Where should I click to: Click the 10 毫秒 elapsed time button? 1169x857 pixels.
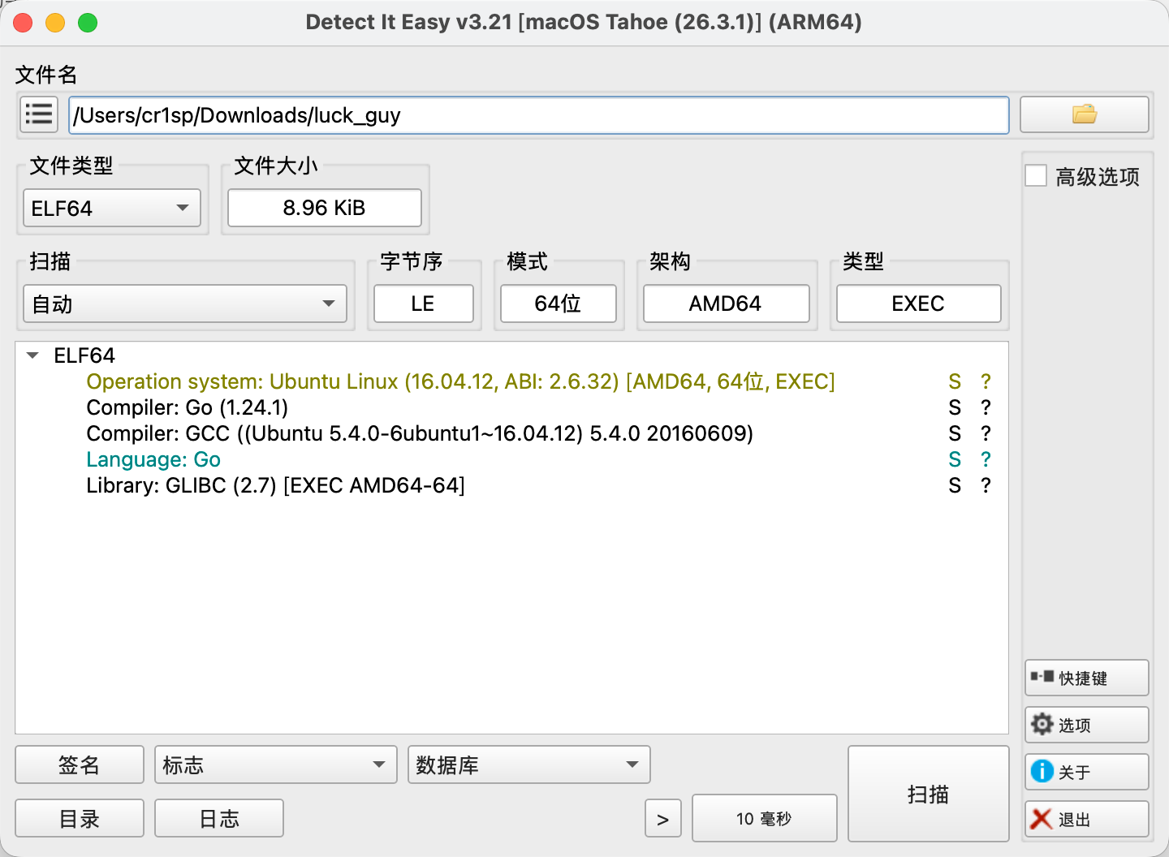pos(764,818)
